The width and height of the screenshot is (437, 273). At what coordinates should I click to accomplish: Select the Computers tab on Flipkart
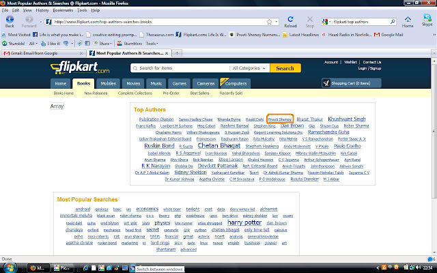click(236, 83)
